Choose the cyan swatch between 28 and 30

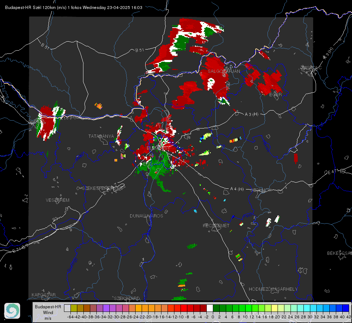(307, 308)
